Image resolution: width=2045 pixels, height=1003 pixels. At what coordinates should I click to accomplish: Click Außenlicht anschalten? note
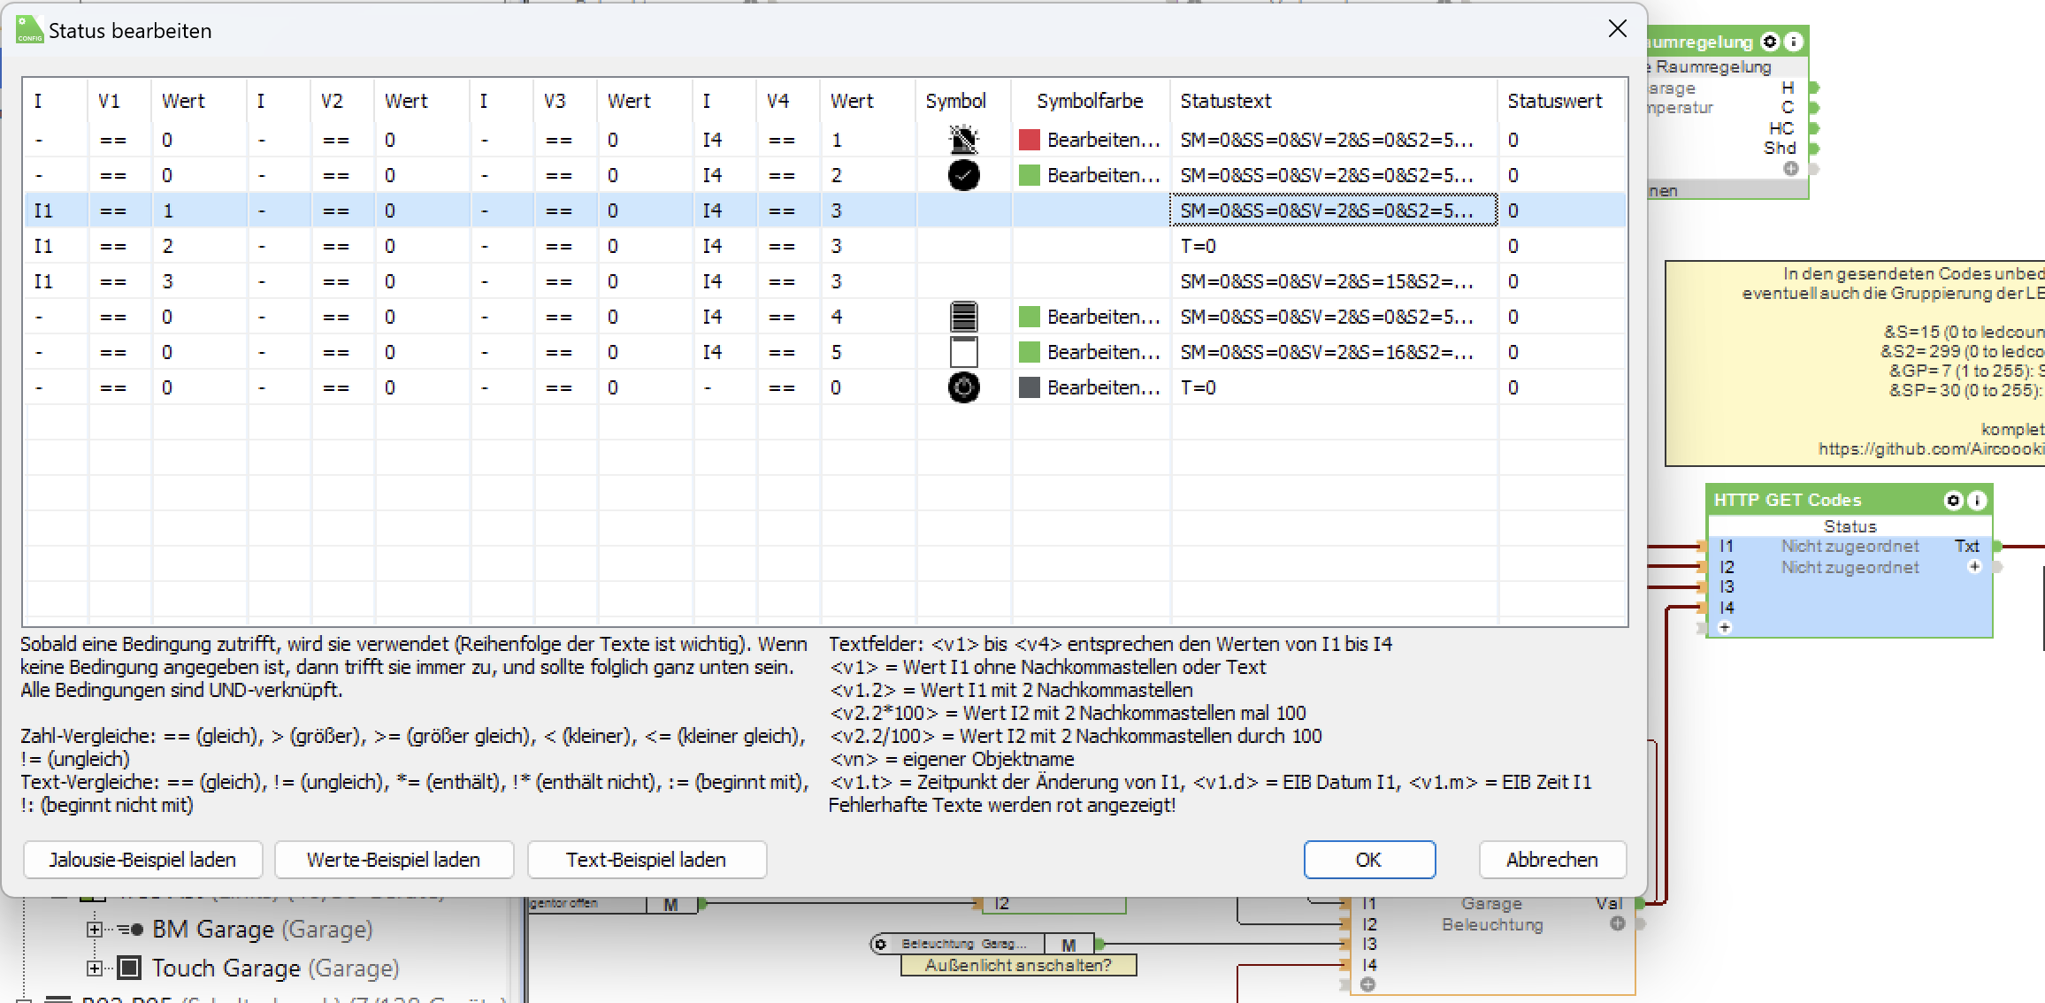tap(1018, 965)
